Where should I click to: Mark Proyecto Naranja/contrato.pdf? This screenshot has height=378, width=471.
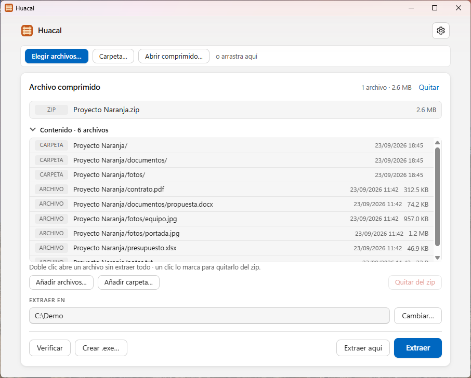point(231,190)
